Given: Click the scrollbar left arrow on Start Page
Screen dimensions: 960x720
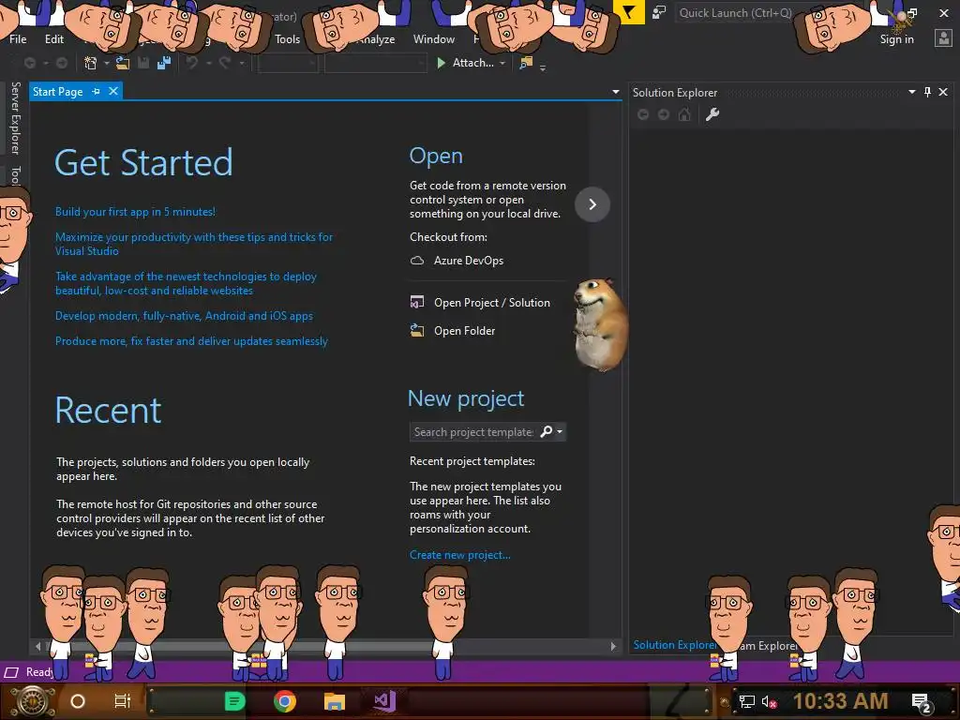Looking at the screenshot, I should tap(37, 646).
